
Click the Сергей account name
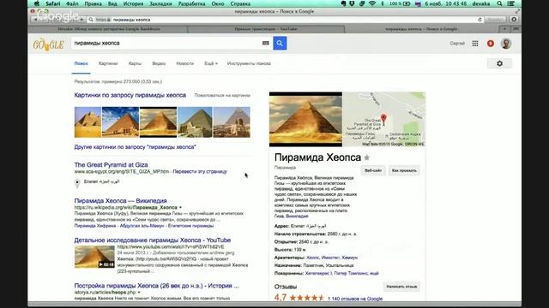coord(457,44)
